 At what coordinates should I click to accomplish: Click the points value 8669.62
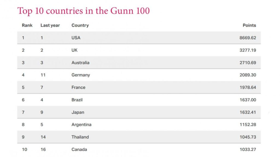coord(248,38)
